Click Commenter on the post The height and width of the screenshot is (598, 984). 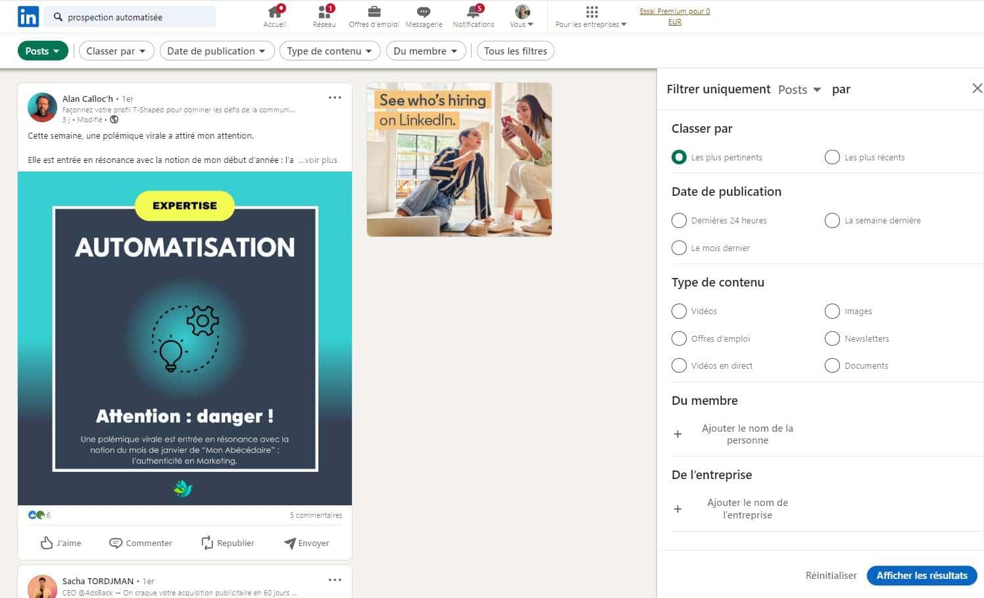click(141, 543)
